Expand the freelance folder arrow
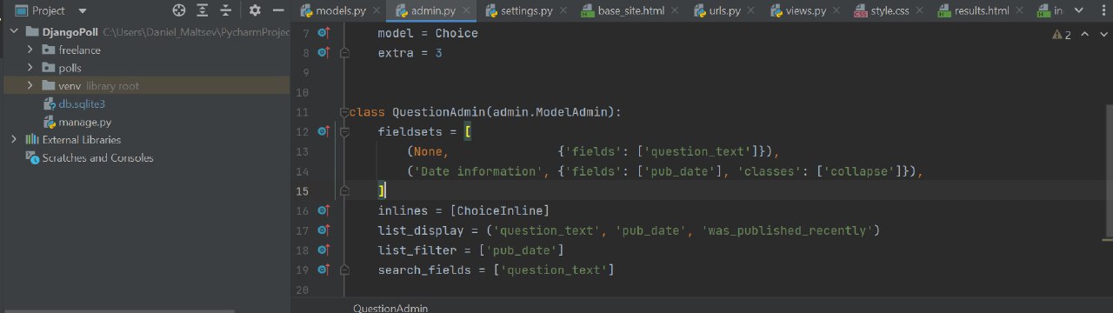 coord(30,50)
